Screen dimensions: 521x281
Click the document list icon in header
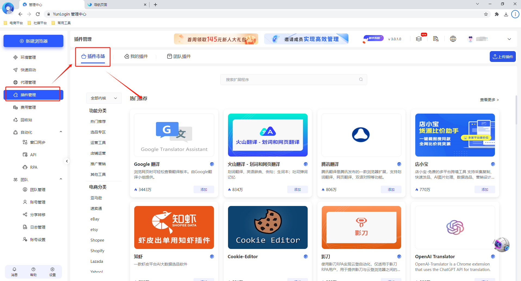(x=436, y=39)
